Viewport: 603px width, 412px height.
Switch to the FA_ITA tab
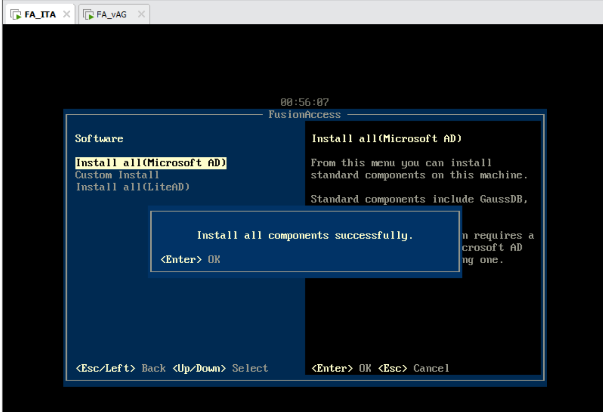(40, 14)
